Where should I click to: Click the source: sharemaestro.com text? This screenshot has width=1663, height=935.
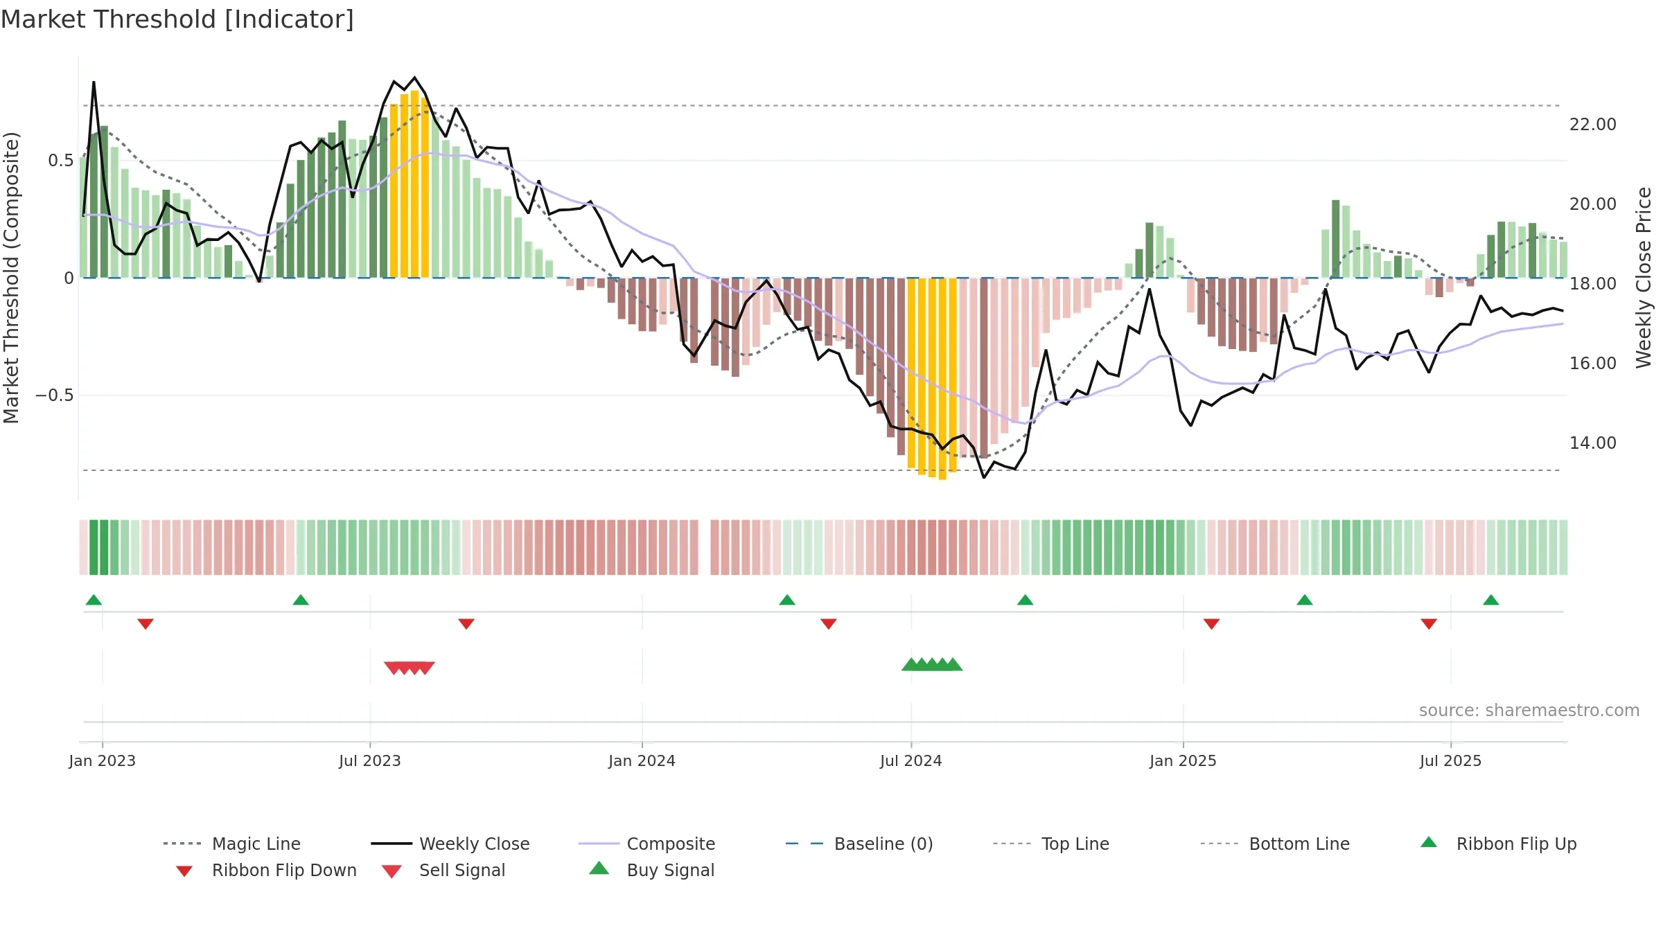click(x=1529, y=711)
